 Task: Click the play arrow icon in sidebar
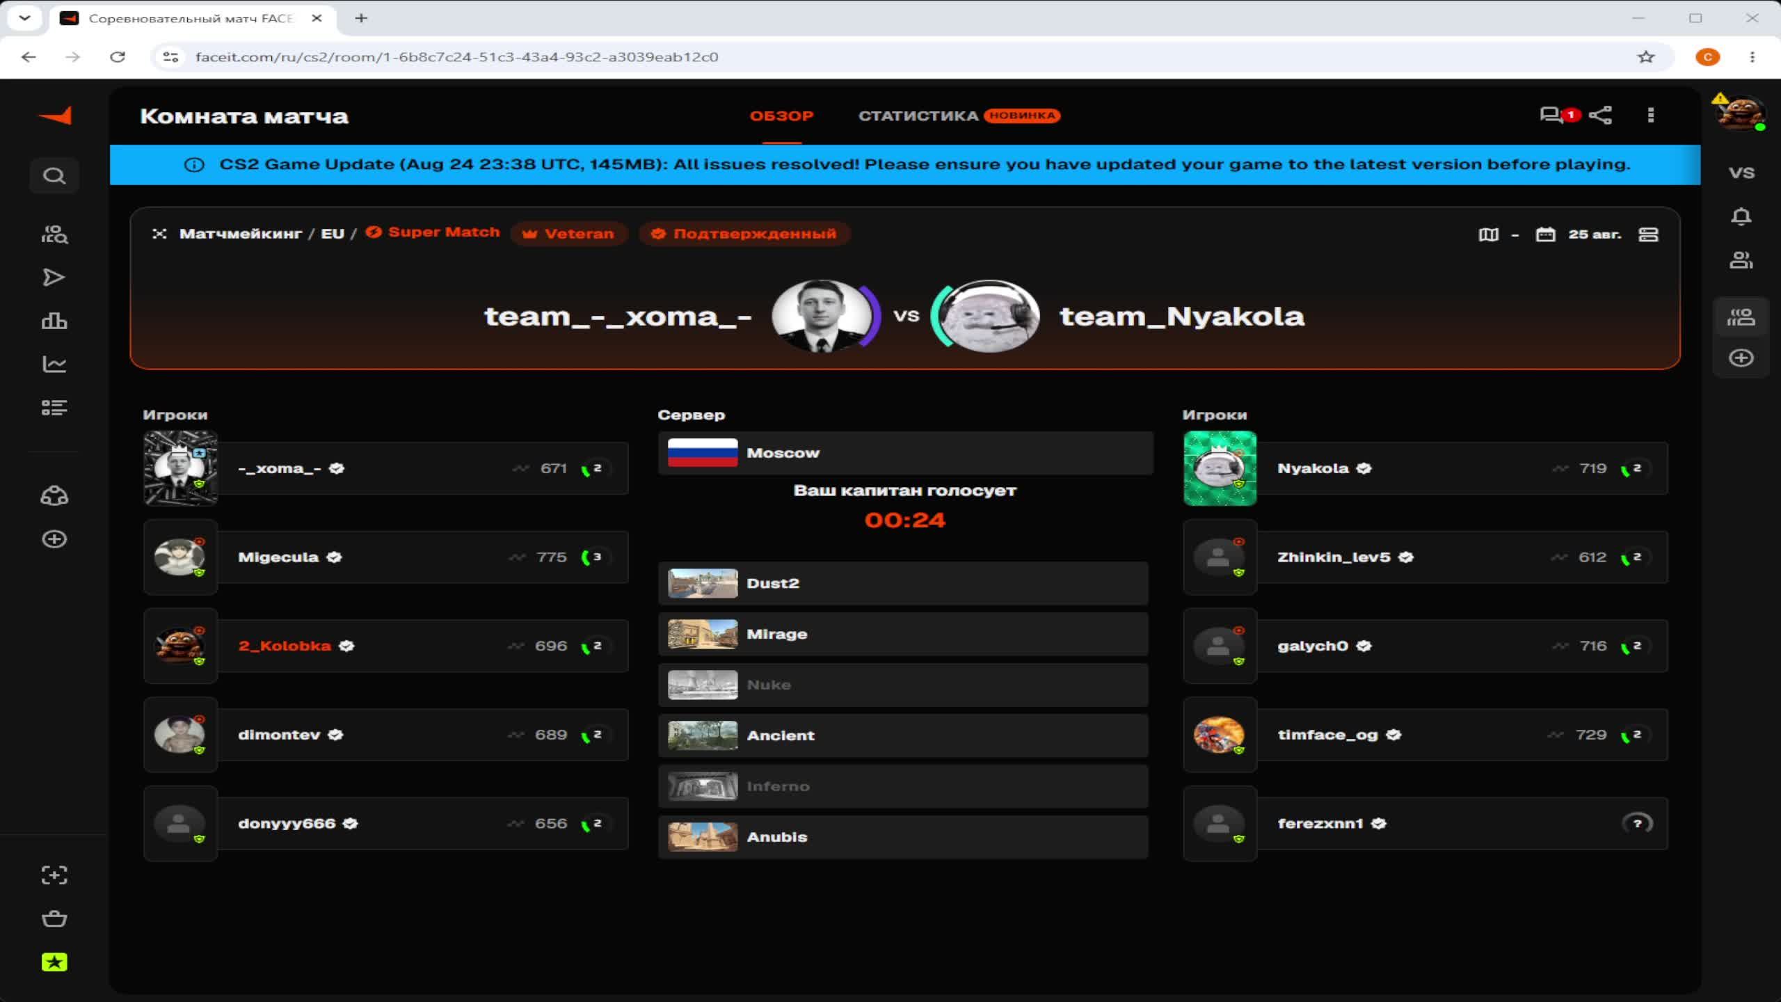(54, 278)
